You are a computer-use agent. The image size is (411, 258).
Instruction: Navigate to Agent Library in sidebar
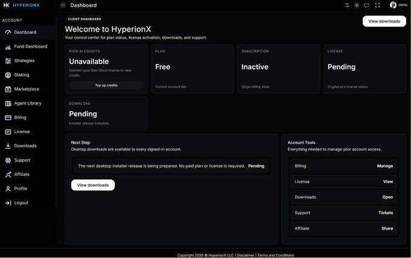click(27, 103)
